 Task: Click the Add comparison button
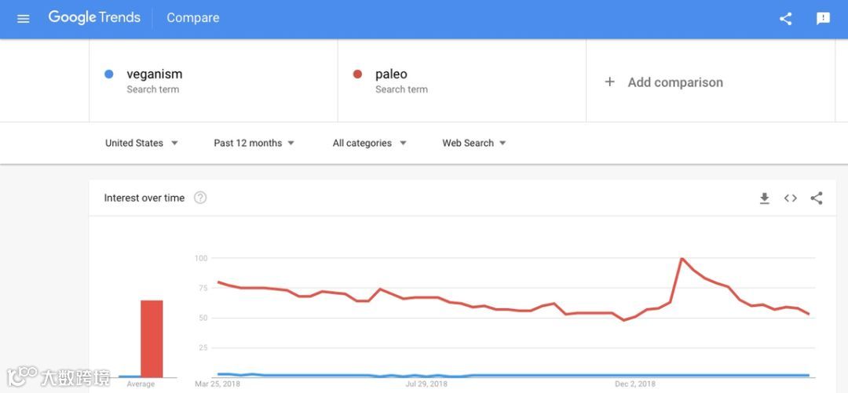[x=674, y=82]
